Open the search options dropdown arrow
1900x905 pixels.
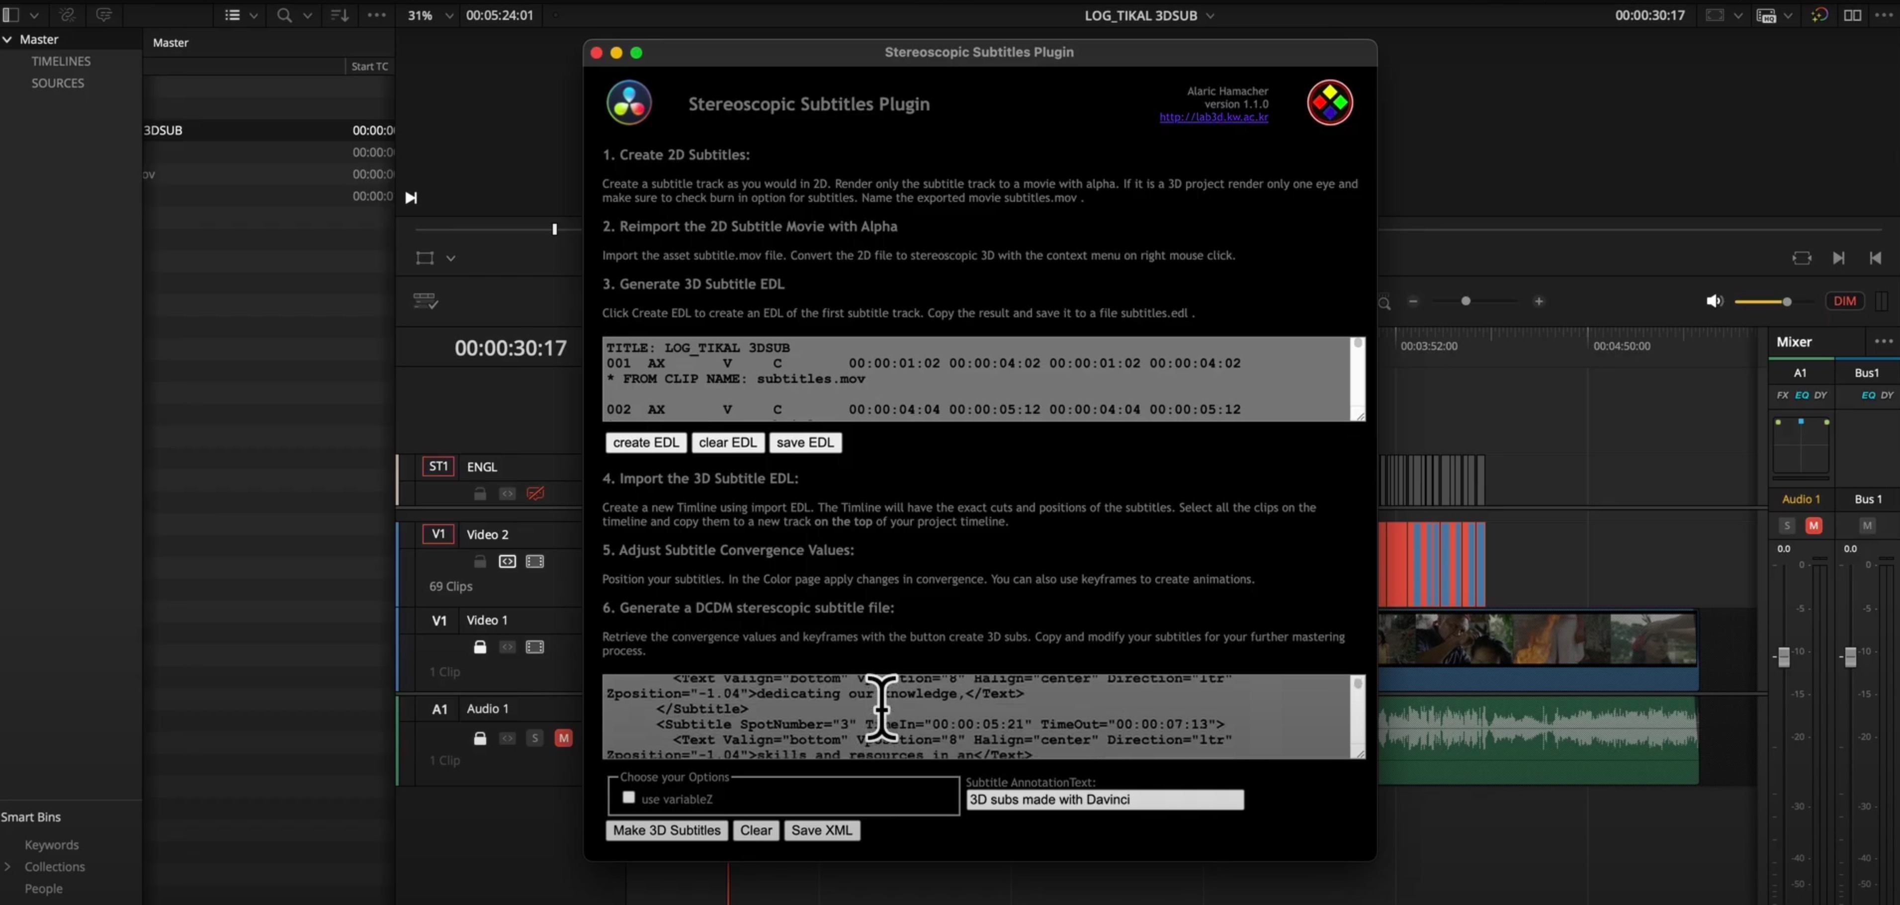click(x=308, y=15)
